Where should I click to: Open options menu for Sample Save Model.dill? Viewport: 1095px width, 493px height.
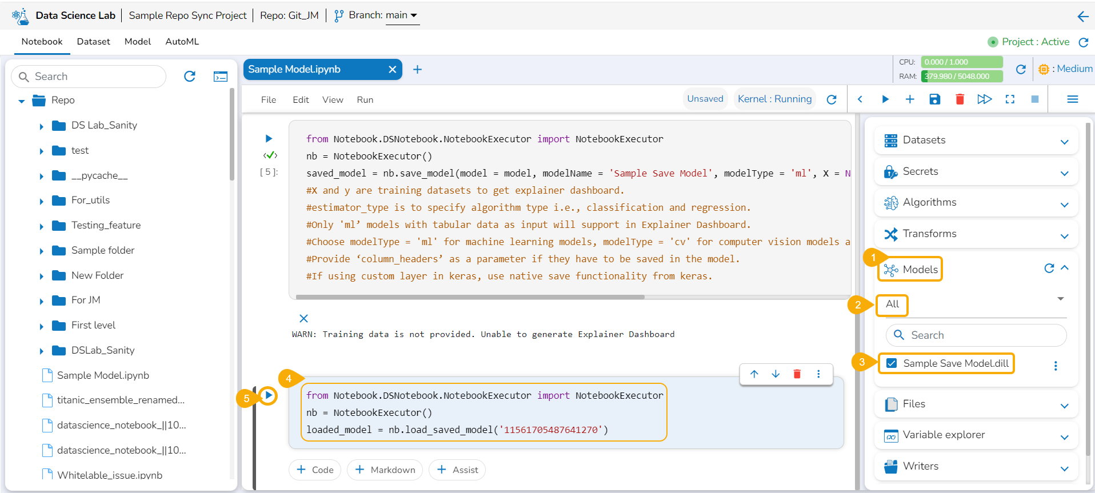(x=1056, y=366)
